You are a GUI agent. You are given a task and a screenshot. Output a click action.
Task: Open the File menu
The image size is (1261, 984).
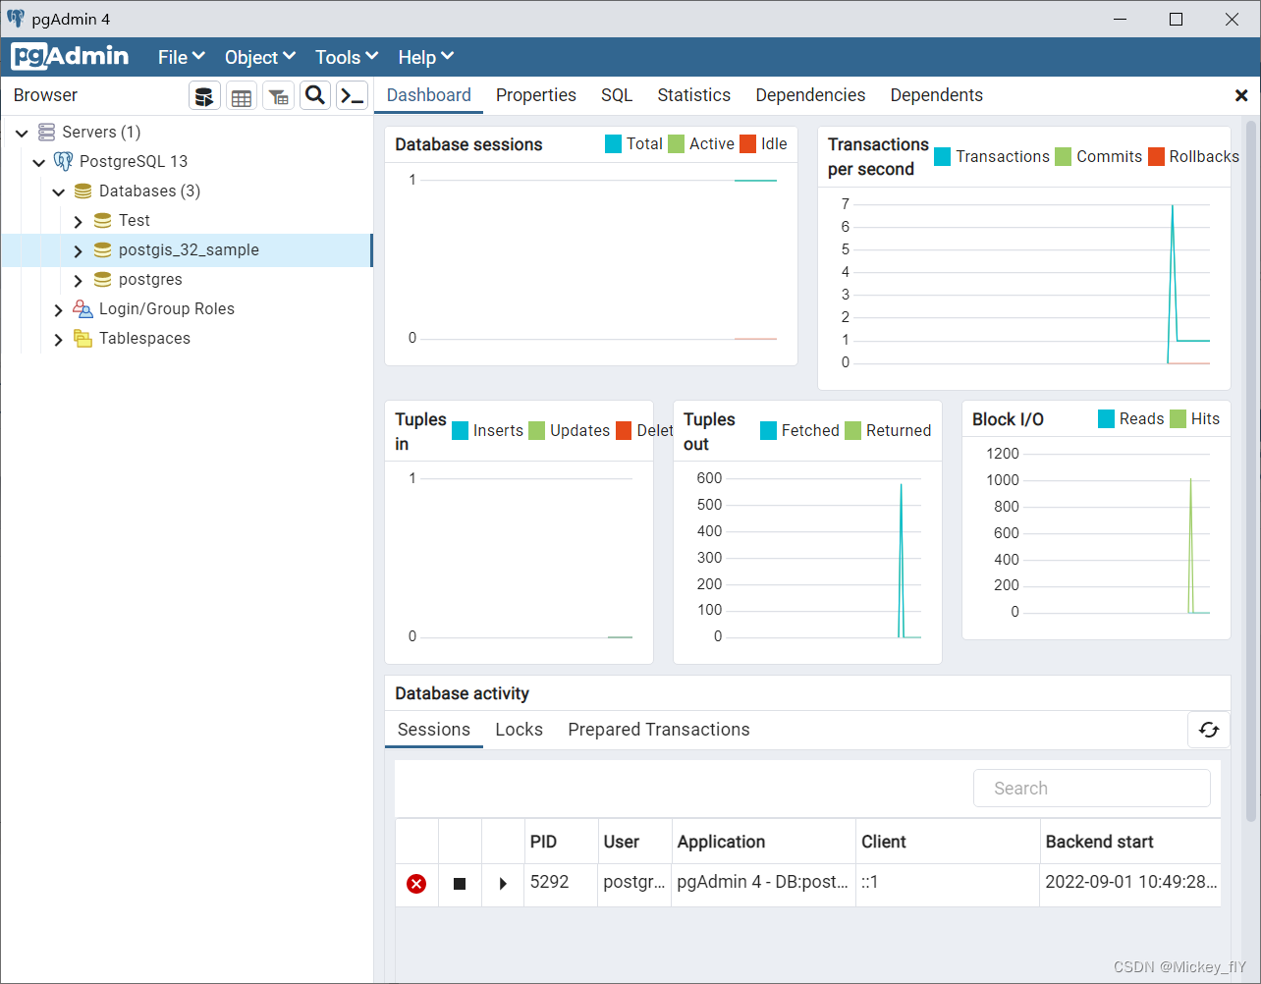(182, 57)
